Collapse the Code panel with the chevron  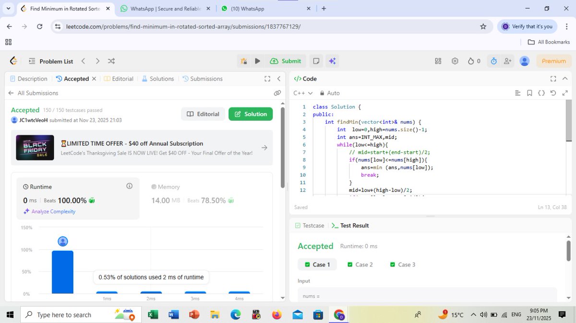565,78
